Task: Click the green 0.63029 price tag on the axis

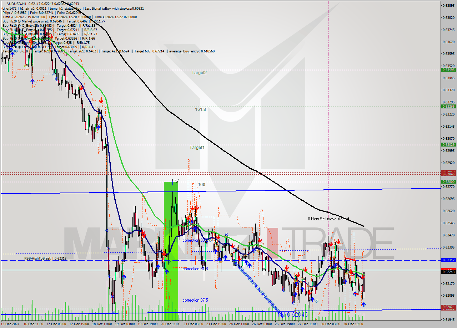Action: point(448,144)
